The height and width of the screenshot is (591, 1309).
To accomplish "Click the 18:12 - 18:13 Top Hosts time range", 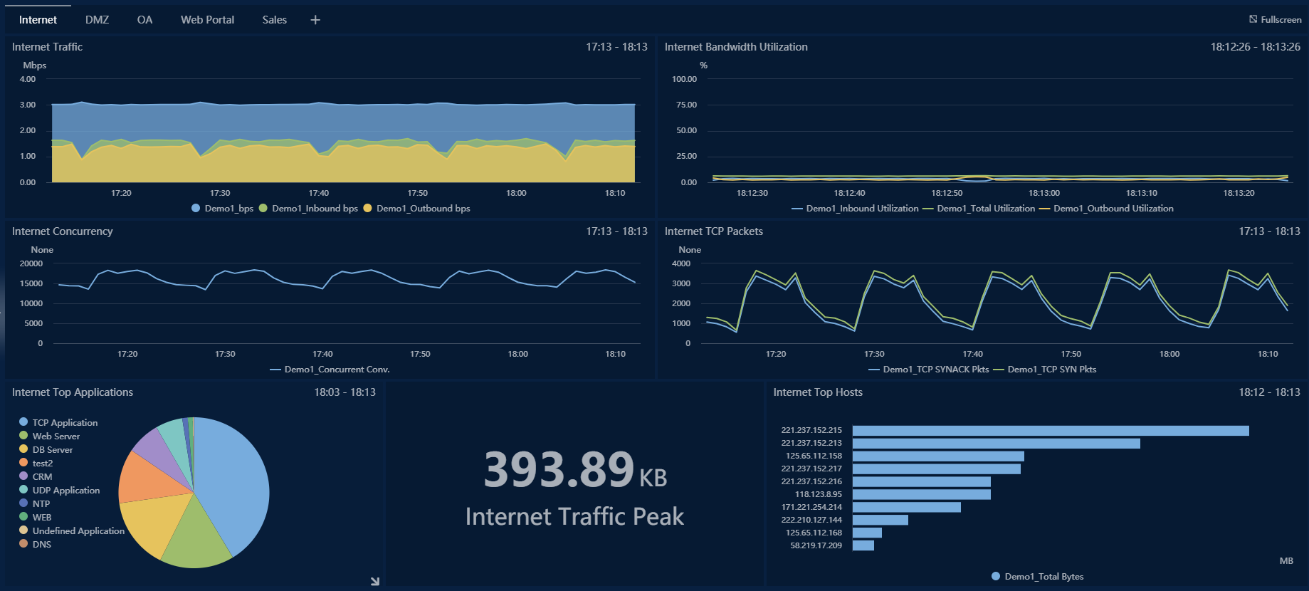I will pyautogui.click(x=1269, y=392).
